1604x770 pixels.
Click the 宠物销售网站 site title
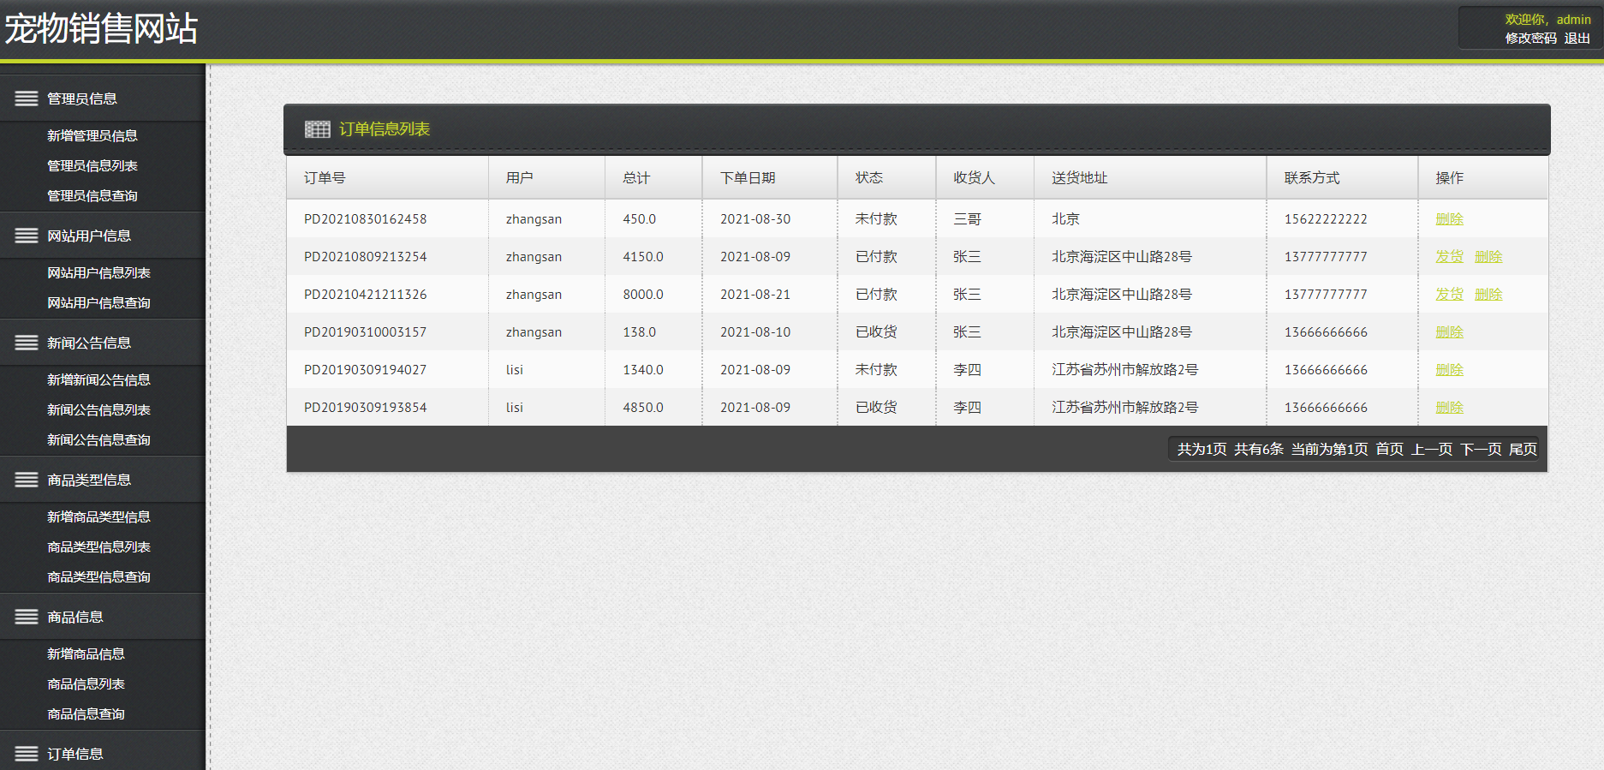[101, 28]
